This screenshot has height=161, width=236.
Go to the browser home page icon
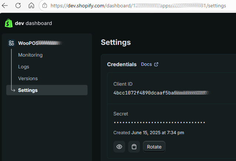point(31,6)
